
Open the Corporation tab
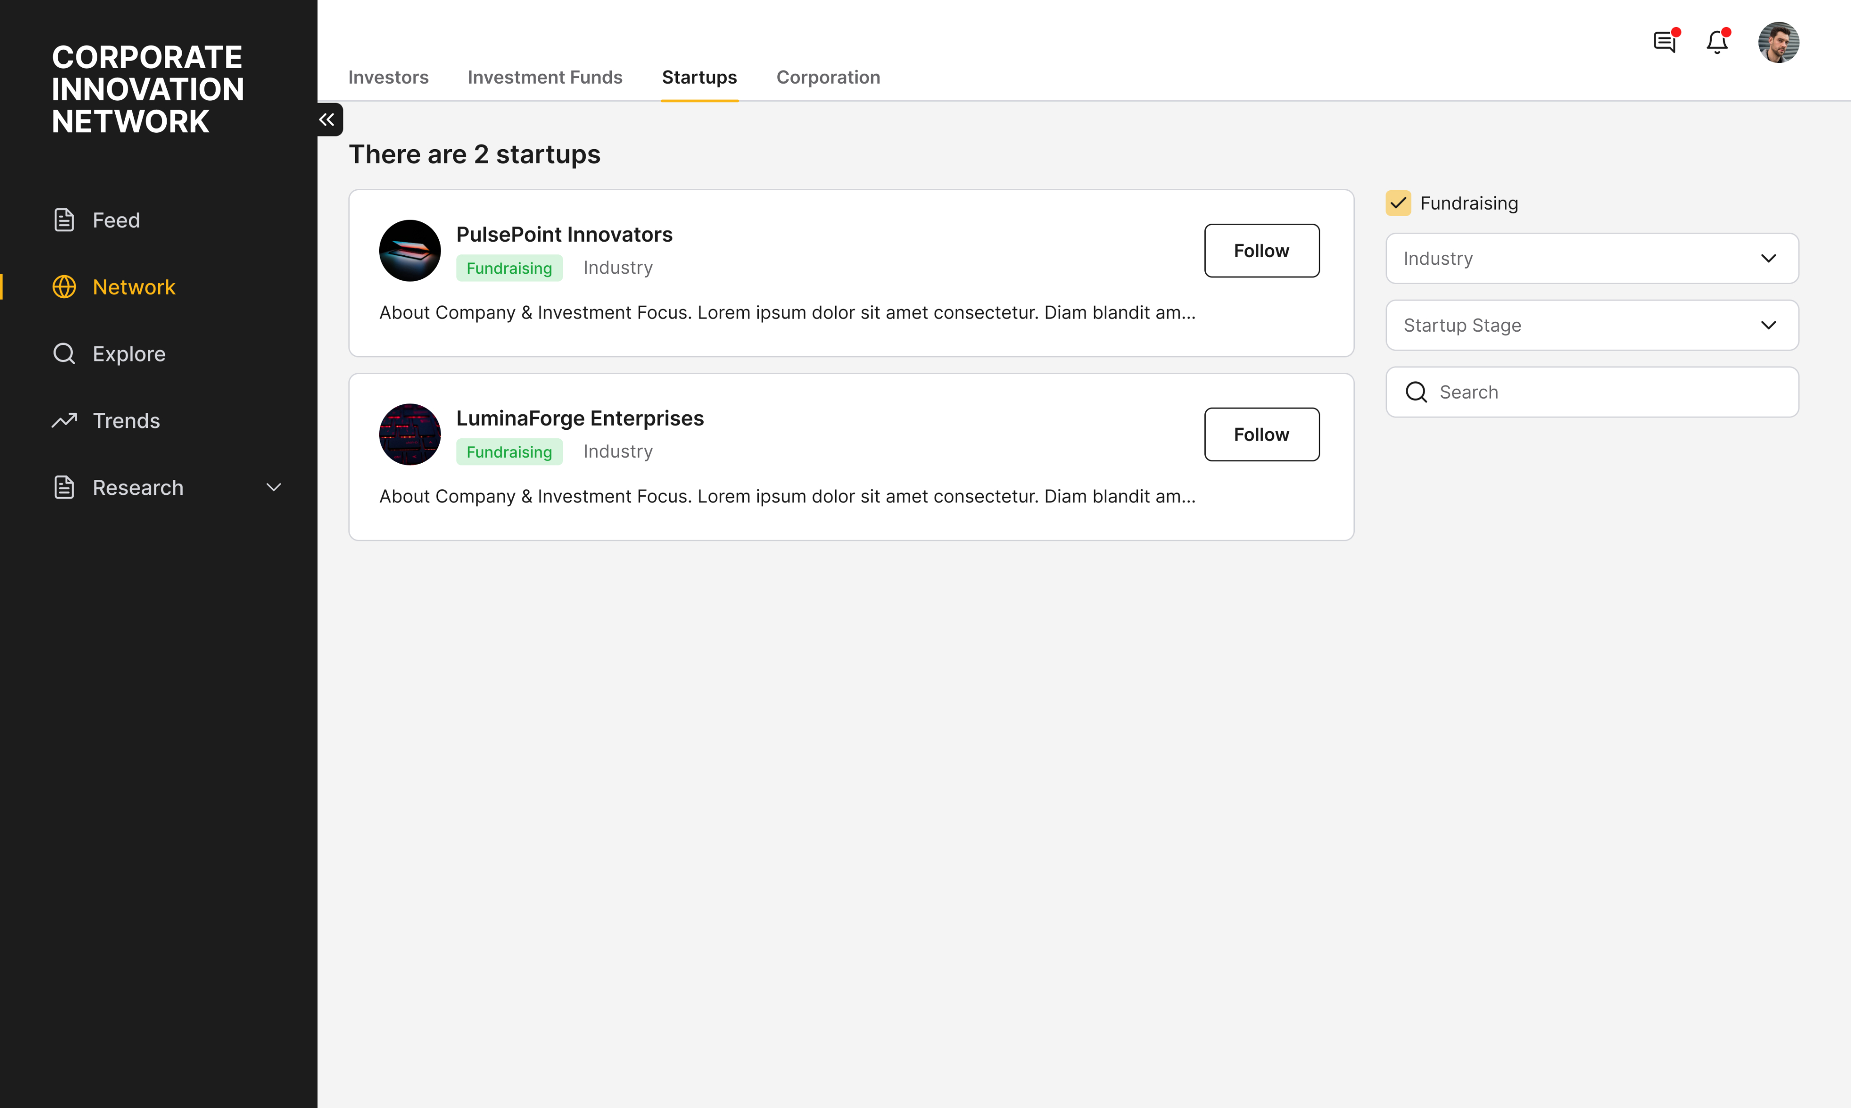click(x=828, y=77)
